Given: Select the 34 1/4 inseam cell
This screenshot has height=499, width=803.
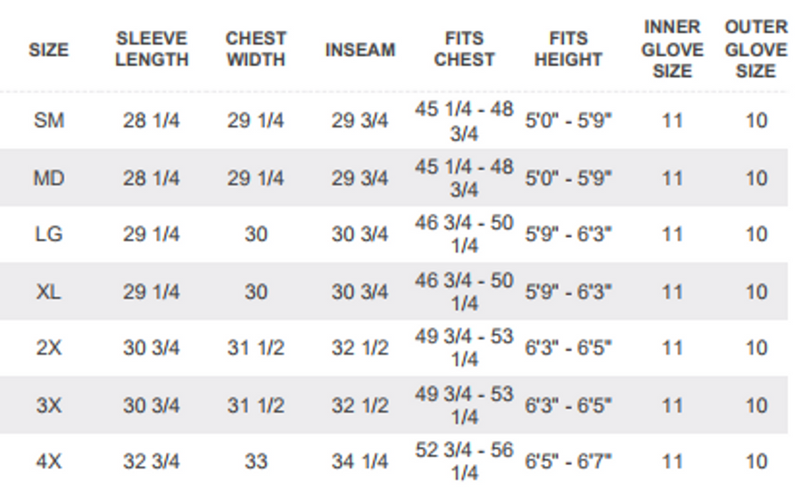Looking at the screenshot, I should point(360,462).
